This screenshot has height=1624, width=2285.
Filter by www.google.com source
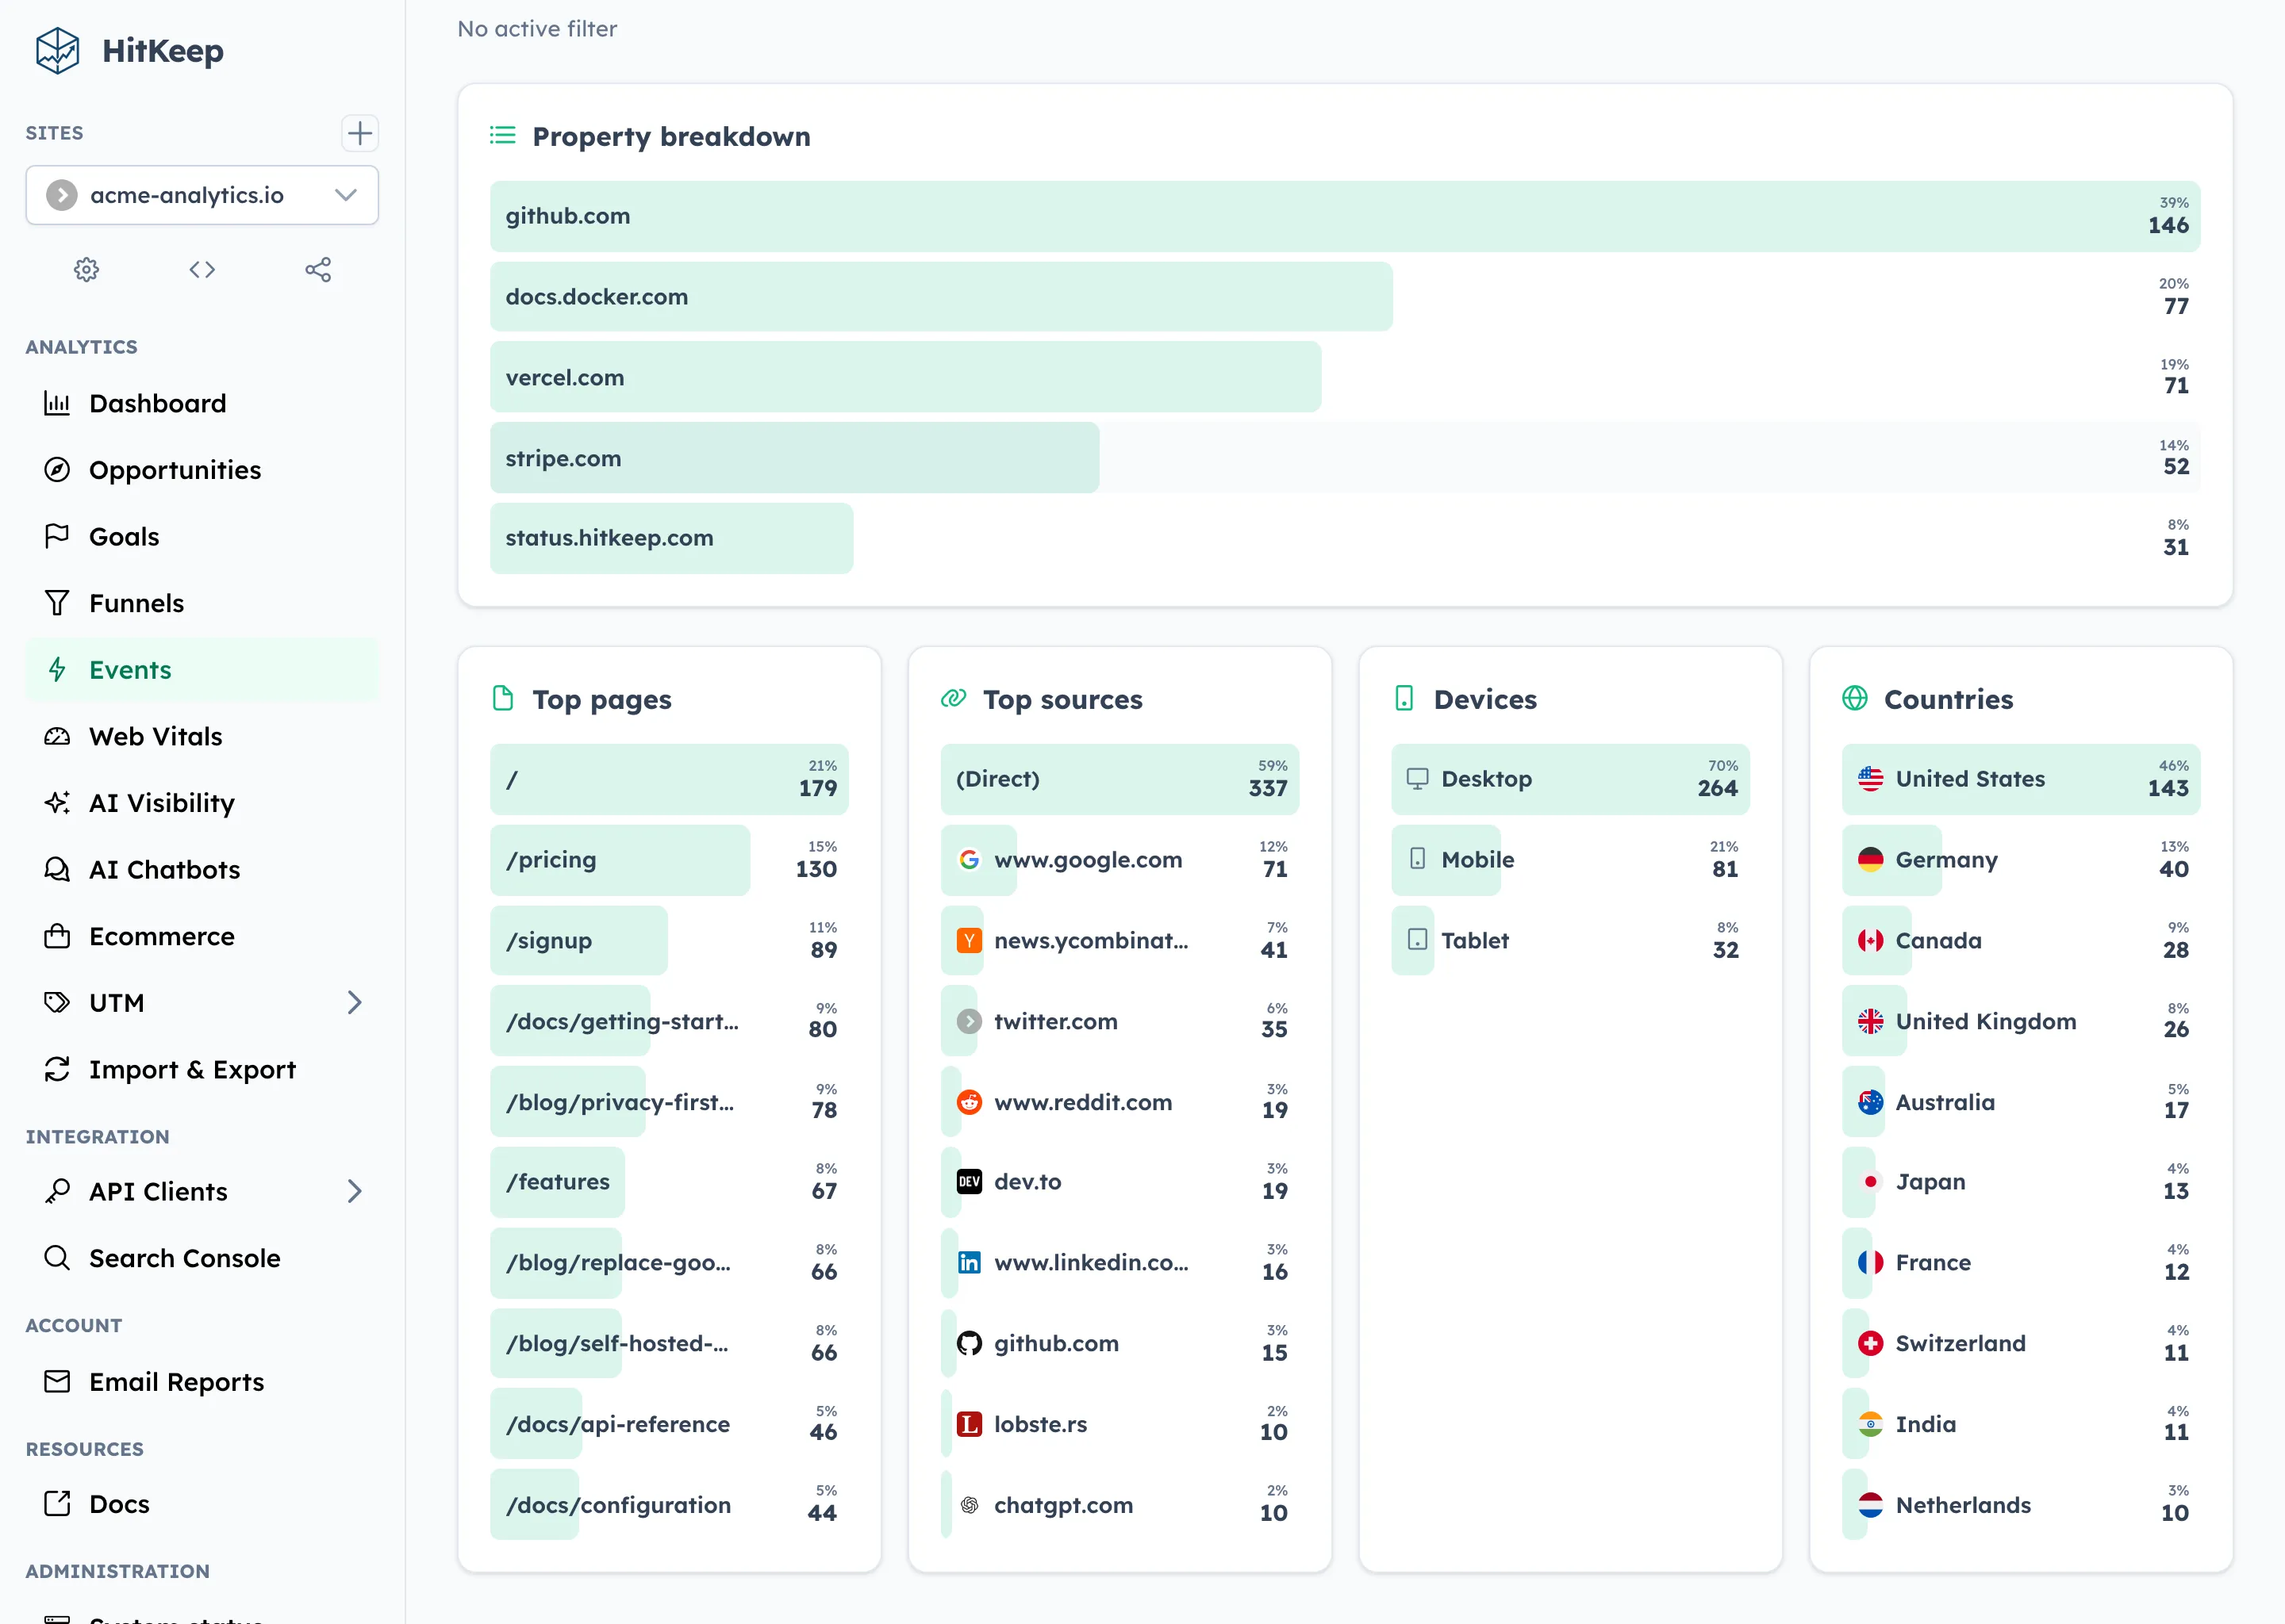(x=1119, y=860)
